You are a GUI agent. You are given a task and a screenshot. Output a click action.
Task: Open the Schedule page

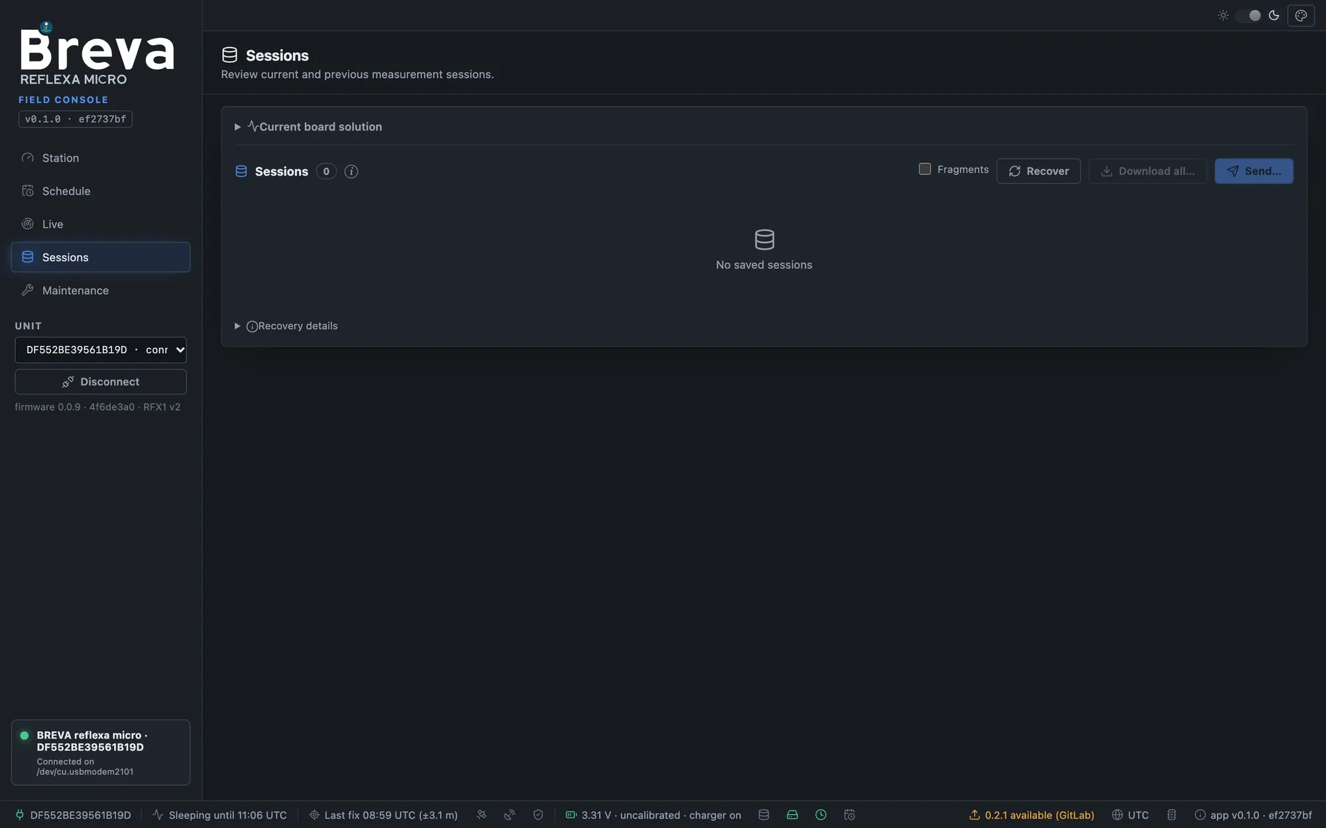pos(100,191)
